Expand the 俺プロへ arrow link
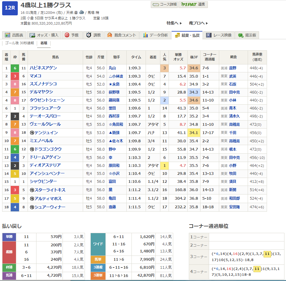The width and height of the screenshot is (286, 281). pos(198,23)
